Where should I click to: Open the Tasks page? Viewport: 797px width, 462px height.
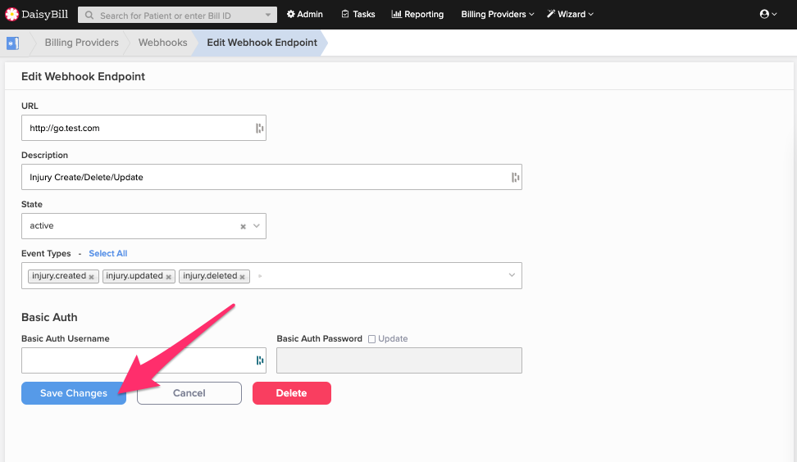coord(358,14)
